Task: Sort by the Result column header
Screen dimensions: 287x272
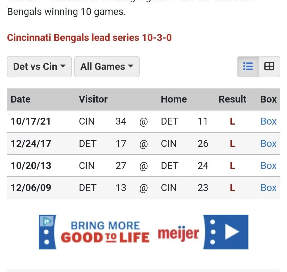Action: pyautogui.click(x=232, y=99)
